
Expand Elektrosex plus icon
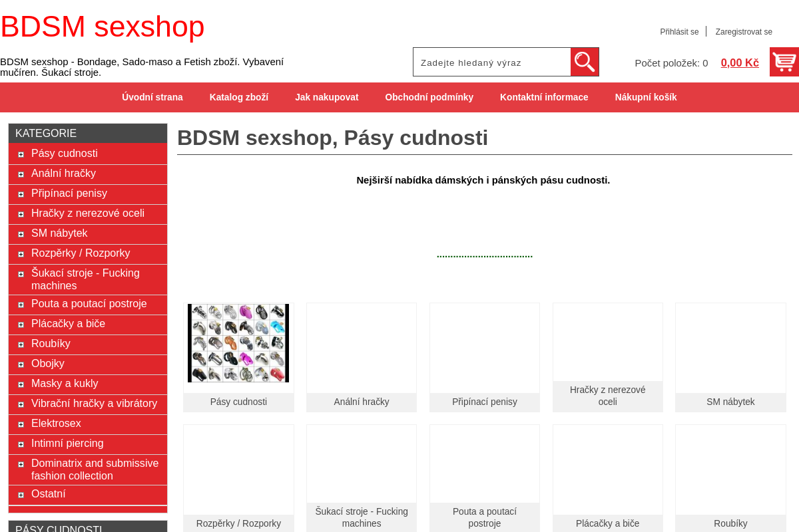21,424
